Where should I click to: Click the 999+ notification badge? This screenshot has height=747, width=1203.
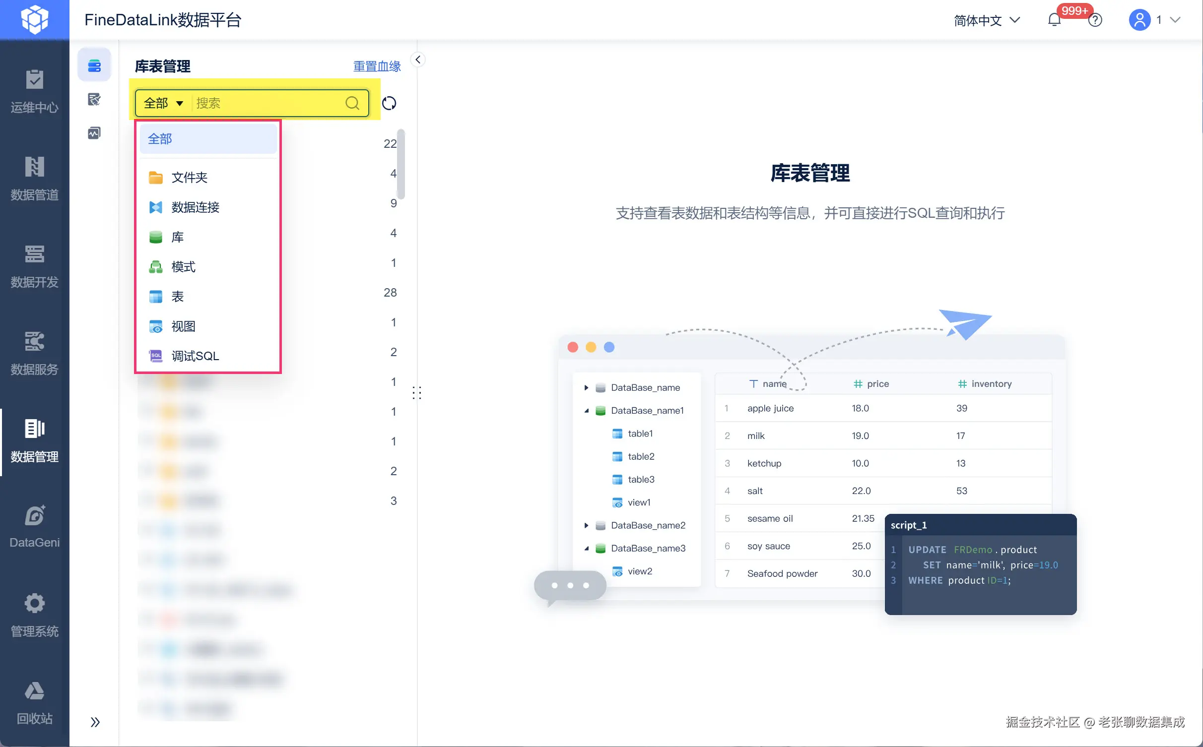pyautogui.click(x=1074, y=10)
